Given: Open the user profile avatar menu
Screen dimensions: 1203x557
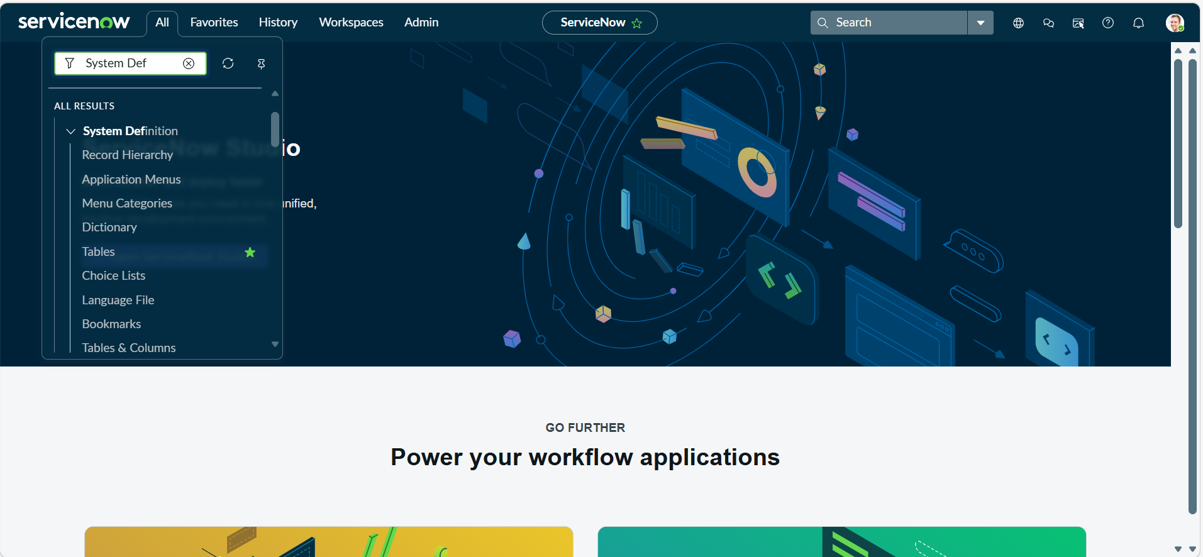Looking at the screenshot, I should pyautogui.click(x=1175, y=23).
